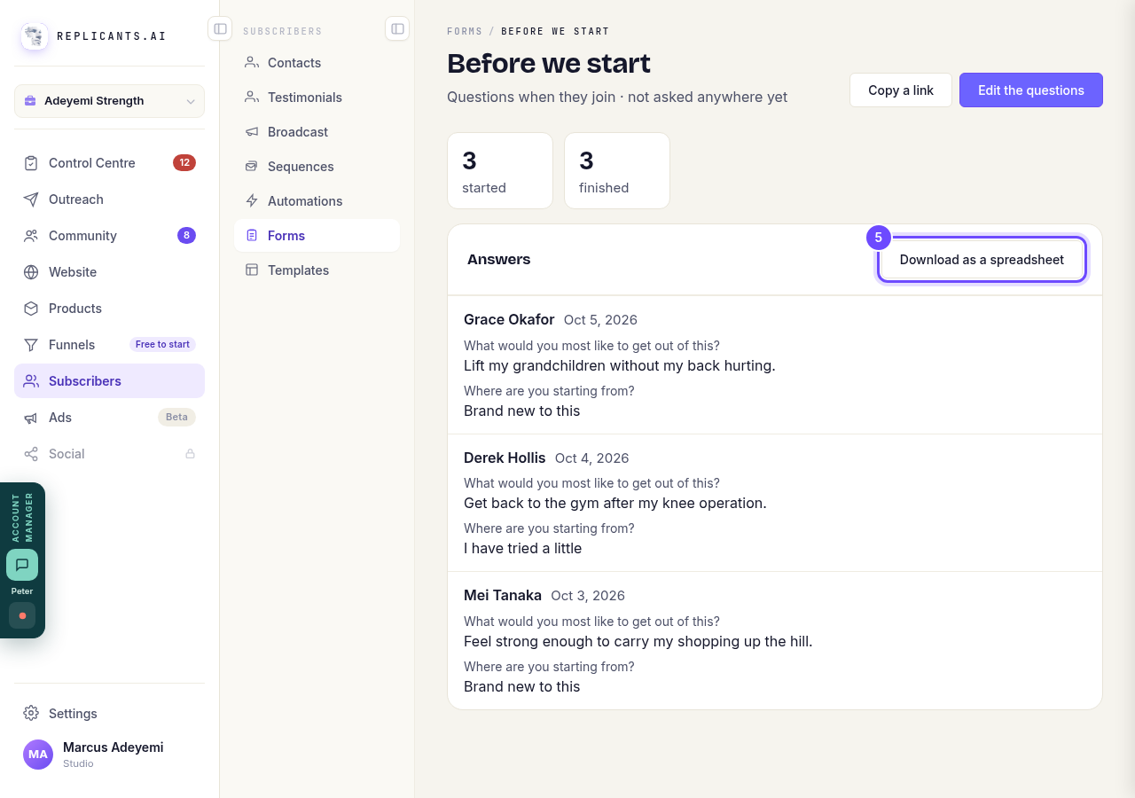Open Outreach paper plane icon
Image resolution: width=1135 pixels, height=798 pixels.
point(31,199)
